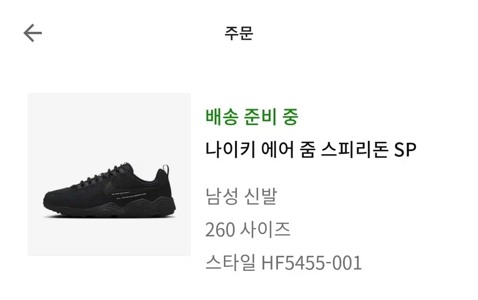Image resolution: width=478 pixels, height=300 pixels.
Task: Tap the 나이키 brand word in the name
Action: [x=231, y=149]
